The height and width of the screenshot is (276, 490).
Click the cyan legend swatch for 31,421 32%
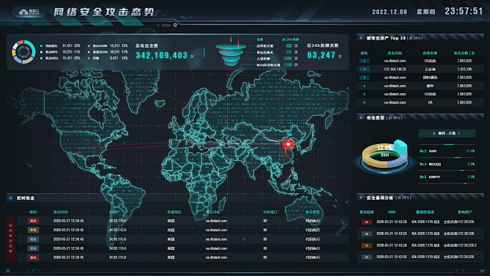click(41, 46)
